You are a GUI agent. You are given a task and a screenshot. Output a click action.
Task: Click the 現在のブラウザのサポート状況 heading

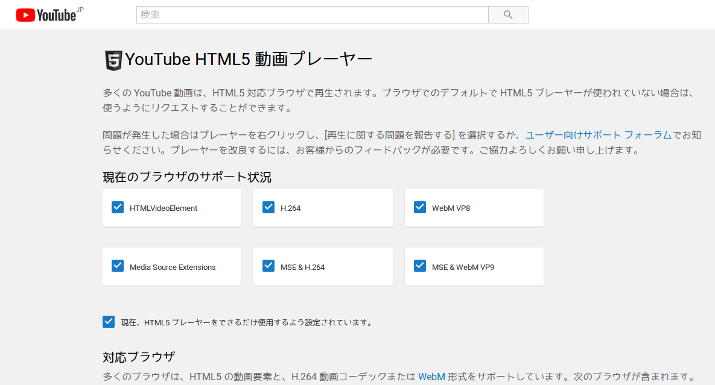[187, 177]
